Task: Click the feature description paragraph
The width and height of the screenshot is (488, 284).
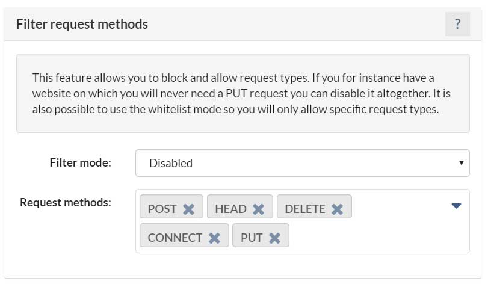Action: 241,93
